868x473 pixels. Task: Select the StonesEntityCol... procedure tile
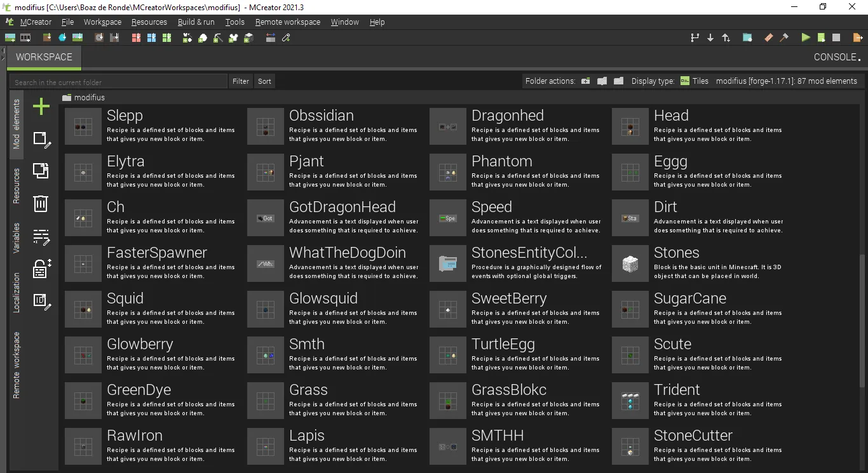coord(516,263)
